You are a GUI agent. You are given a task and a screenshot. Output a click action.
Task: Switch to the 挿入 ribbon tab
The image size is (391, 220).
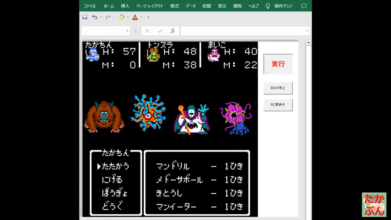(125, 6)
